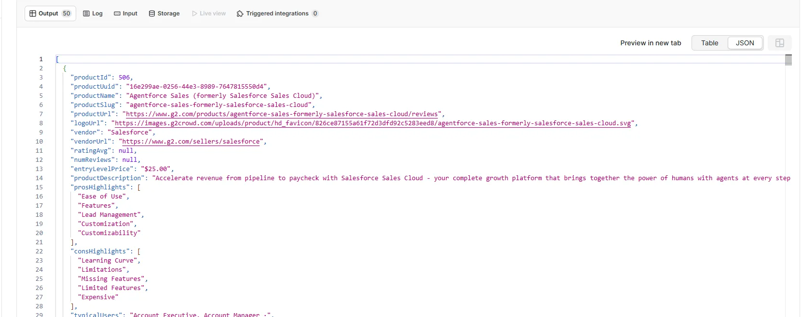The width and height of the screenshot is (801, 317).
Task: Click "Learning Curve" entry
Action: tap(108, 261)
